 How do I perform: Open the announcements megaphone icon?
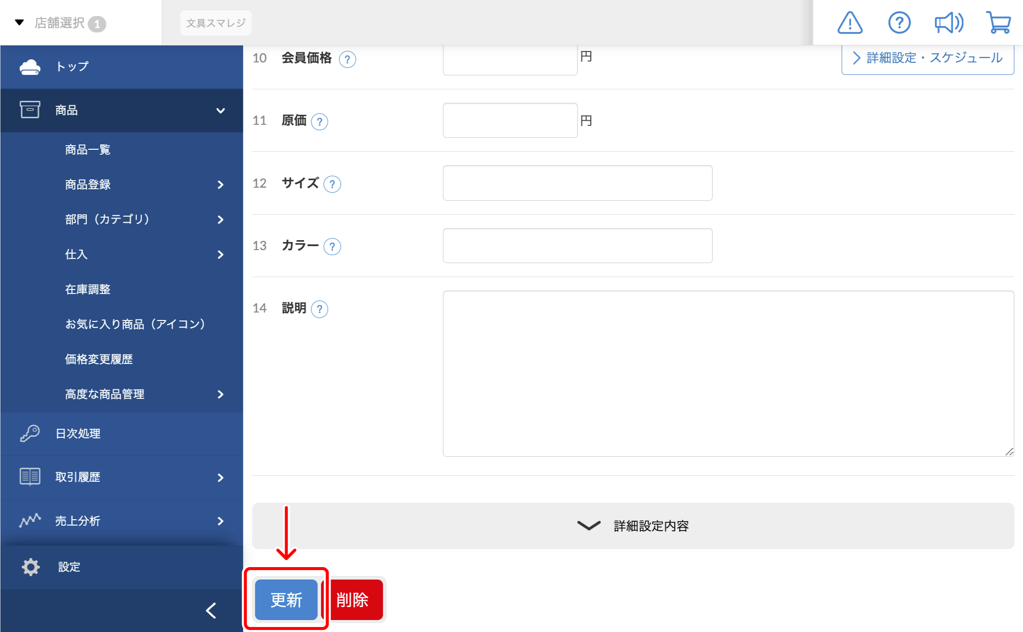[949, 23]
